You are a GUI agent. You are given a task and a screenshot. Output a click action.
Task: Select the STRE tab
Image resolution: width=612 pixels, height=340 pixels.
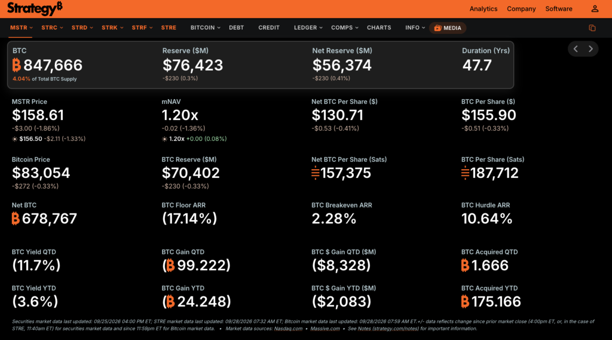pos(169,28)
